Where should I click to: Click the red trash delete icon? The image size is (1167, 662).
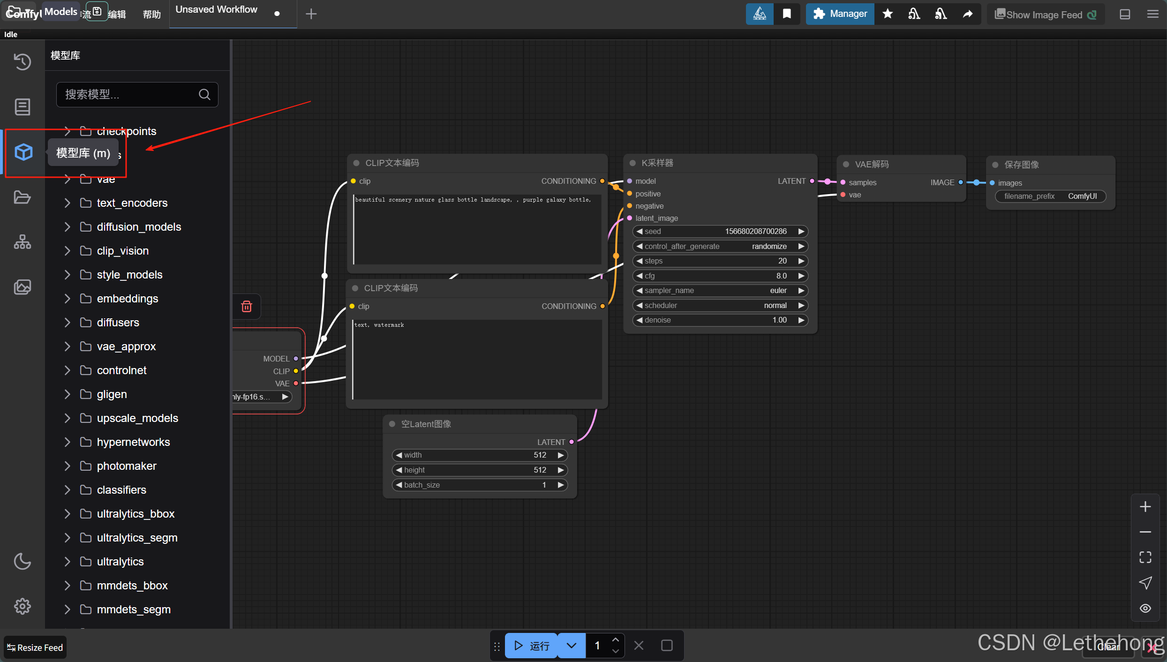click(247, 306)
